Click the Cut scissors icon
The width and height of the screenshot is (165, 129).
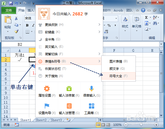coord(16,18)
